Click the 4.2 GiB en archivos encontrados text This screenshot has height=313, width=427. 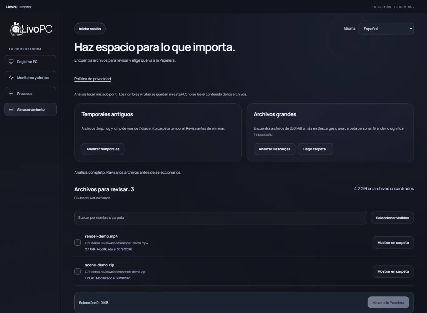384,189
